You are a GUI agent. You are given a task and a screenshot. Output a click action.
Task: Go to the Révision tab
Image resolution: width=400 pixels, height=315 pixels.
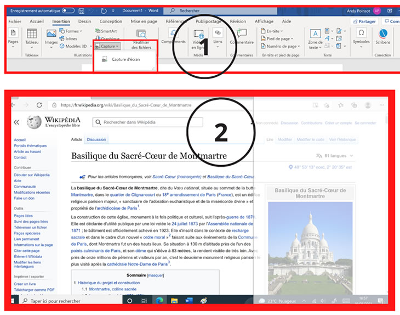[x=238, y=21]
